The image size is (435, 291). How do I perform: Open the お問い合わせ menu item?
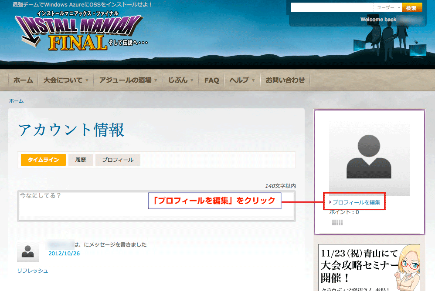285,80
